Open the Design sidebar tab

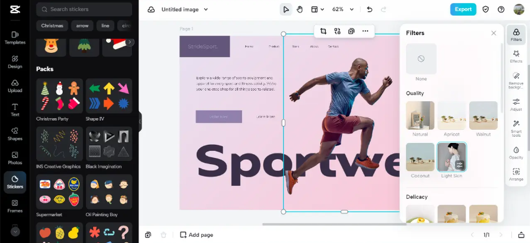15,62
